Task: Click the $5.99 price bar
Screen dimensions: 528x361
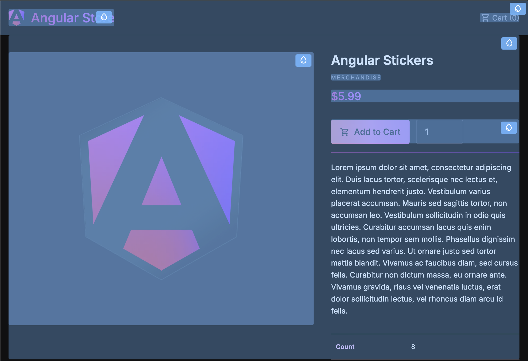Action: pyautogui.click(x=425, y=96)
